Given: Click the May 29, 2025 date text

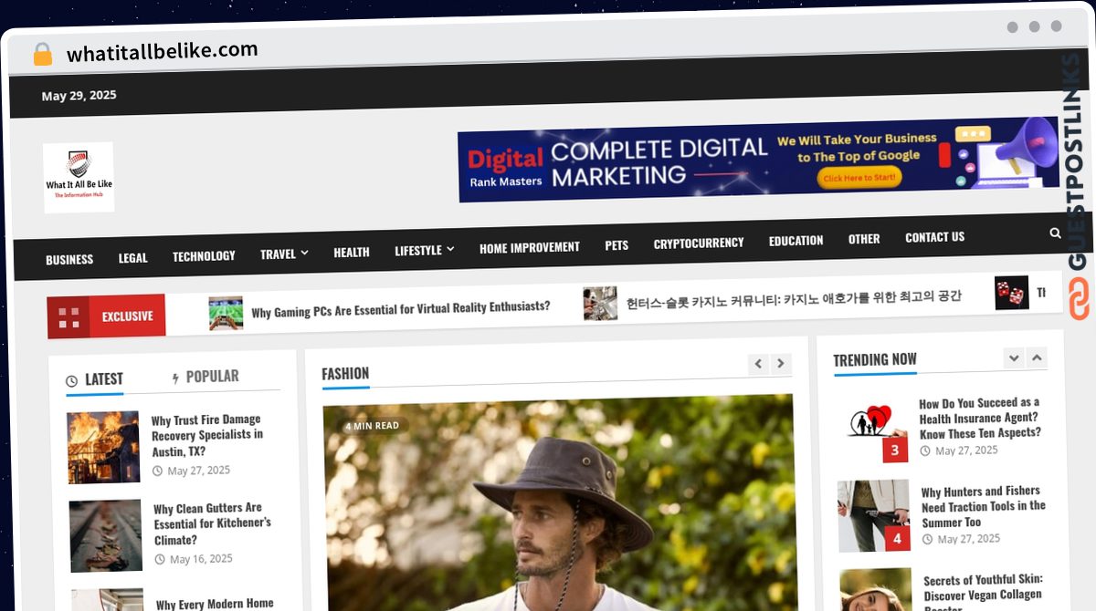Looking at the screenshot, I should click(79, 96).
